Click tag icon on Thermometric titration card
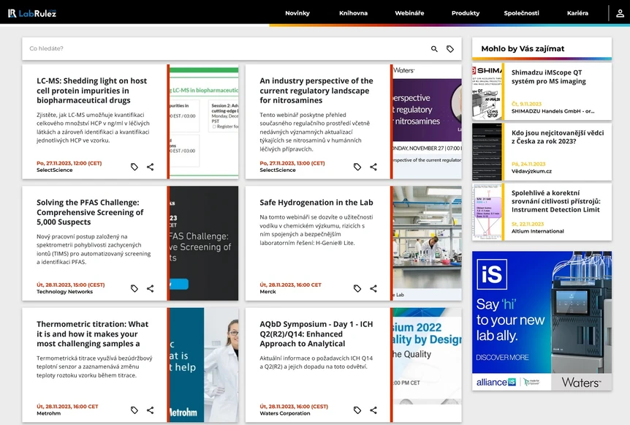This screenshot has height=425, width=630. click(134, 410)
